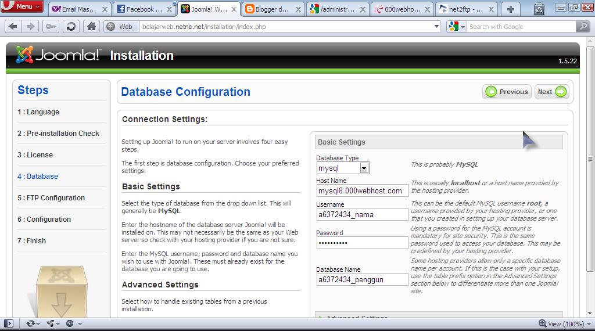Click step "6 : Configuration"
This screenshot has width=595, height=331.
pos(44,219)
